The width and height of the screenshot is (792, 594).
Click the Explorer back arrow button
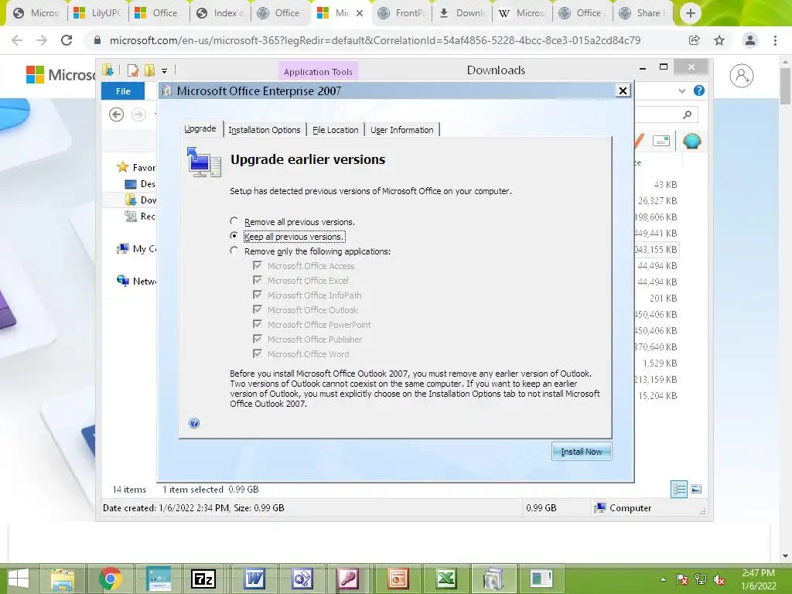[116, 114]
